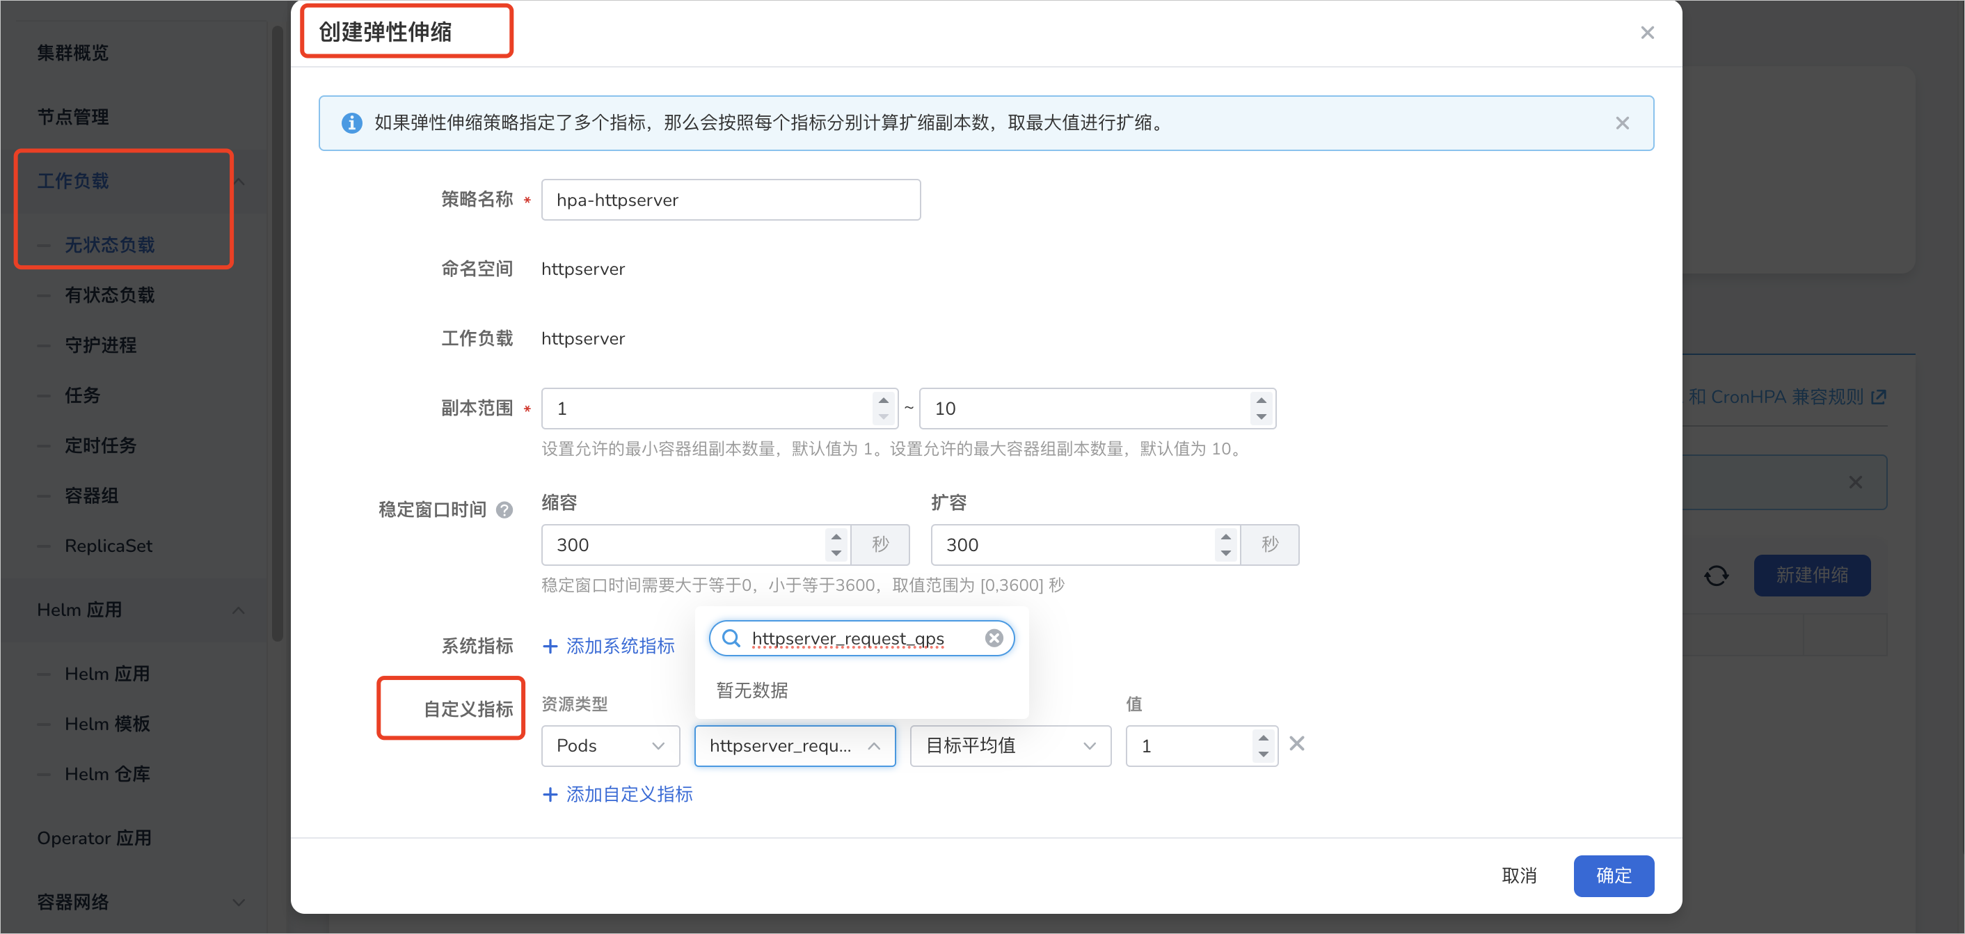Select 任务 in the sidebar
The height and width of the screenshot is (934, 1965).
[82, 395]
